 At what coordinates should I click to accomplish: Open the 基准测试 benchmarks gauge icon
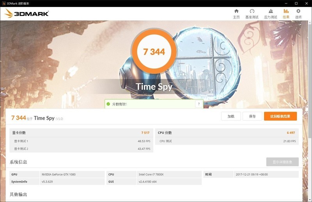(x=252, y=11)
